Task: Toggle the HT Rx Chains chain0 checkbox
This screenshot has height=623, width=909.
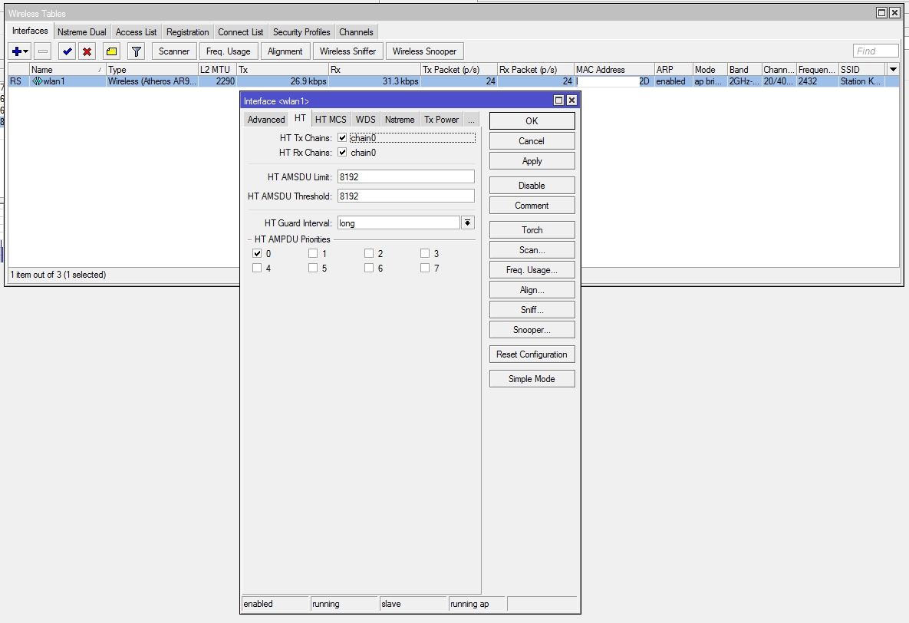Action: 342,153
